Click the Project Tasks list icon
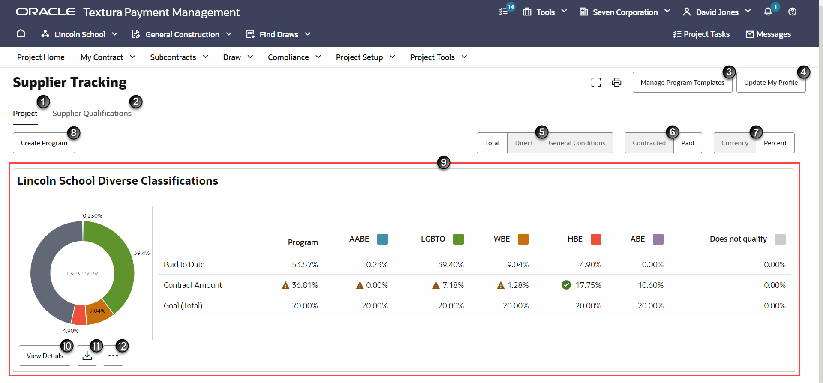Screen dimensions: 823x383 [677, 34]
